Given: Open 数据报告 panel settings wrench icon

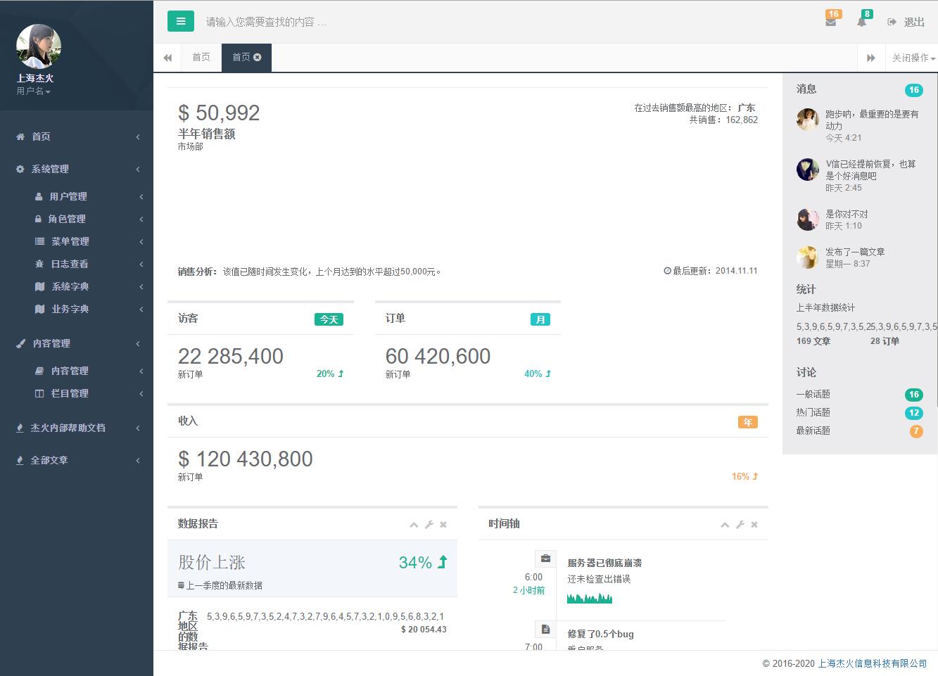Looking at the screenshot, I should [x=429, y=525].
